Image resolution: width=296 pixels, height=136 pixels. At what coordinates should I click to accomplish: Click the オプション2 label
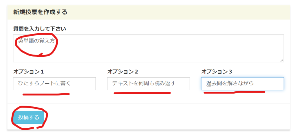(123, 72)
